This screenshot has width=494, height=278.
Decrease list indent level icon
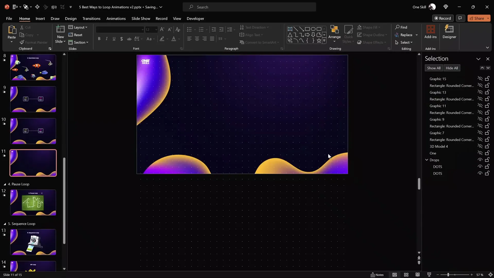pyautogui.click(x=214, y=29)
